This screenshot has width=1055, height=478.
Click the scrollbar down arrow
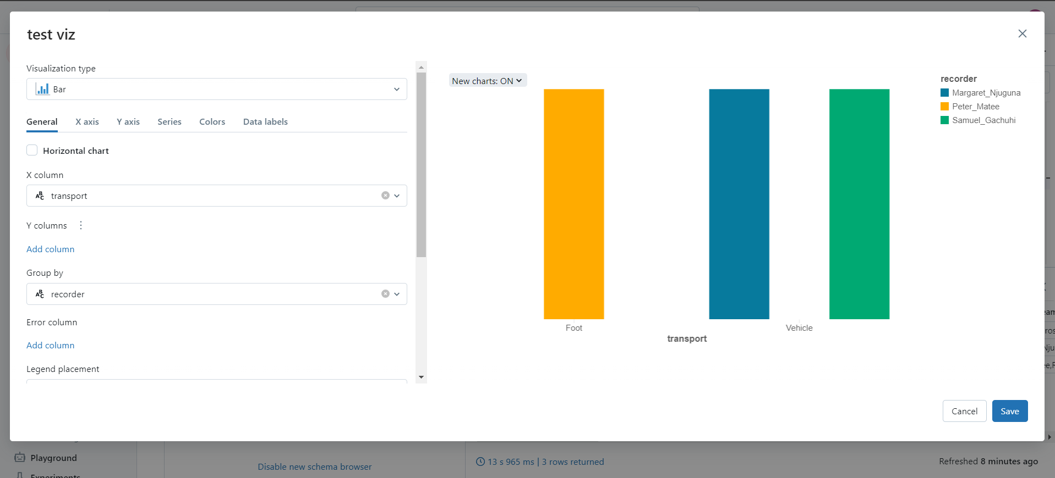point(422,377)
